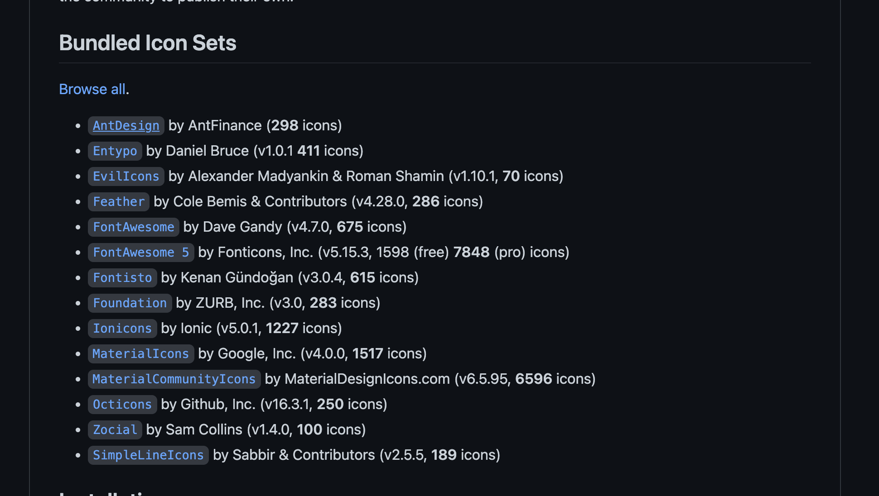Click the bold 6596 icon count text

[x=533, y=379]
